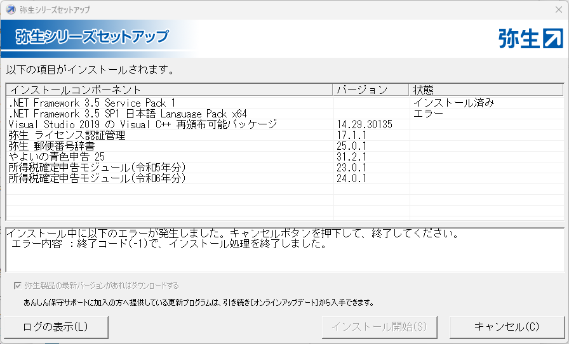Image resolution: width=569 pixels, height=344 pixels.
Task: Close the 弥生シリーズセットアップ window
Action: click(558, 10)
